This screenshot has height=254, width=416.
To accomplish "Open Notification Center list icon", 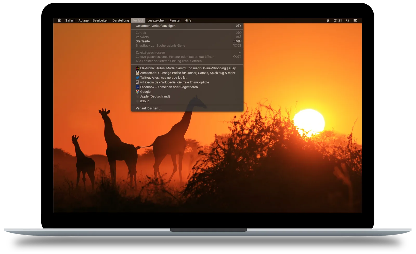I will pyautogui.click(x=355, y=20).
